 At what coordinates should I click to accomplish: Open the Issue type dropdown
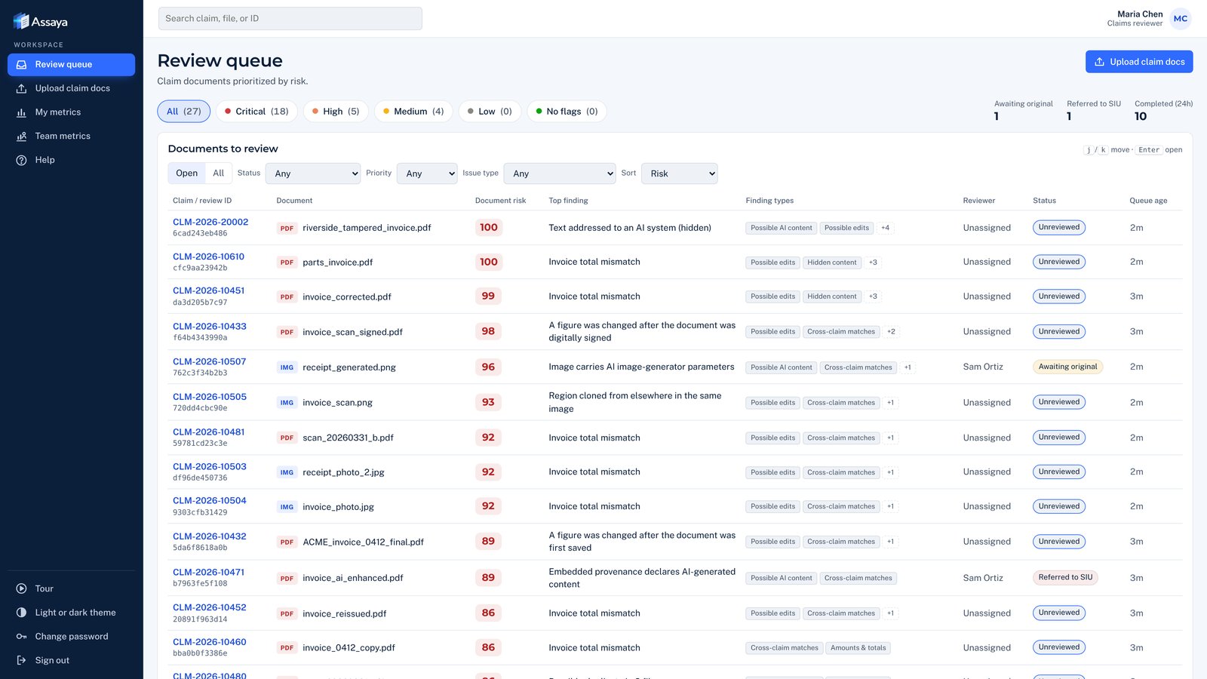point(560,174)
